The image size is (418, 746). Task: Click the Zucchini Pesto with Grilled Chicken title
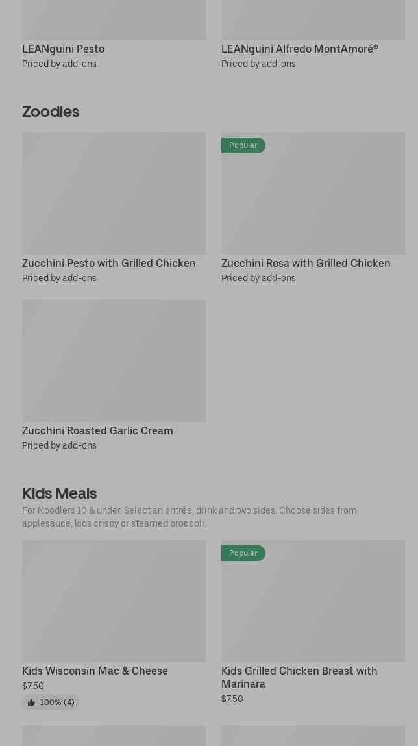tap(108, 263)
